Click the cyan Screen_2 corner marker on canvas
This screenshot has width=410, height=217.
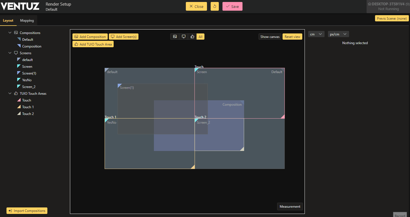pos(196,120)
